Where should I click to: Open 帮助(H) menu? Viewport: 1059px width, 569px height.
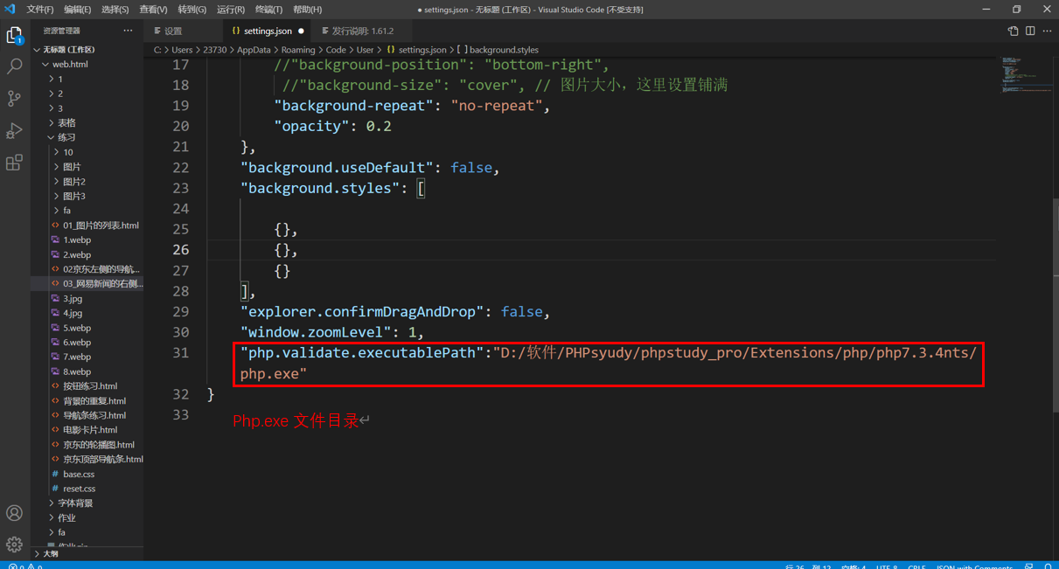pos(307,10)
